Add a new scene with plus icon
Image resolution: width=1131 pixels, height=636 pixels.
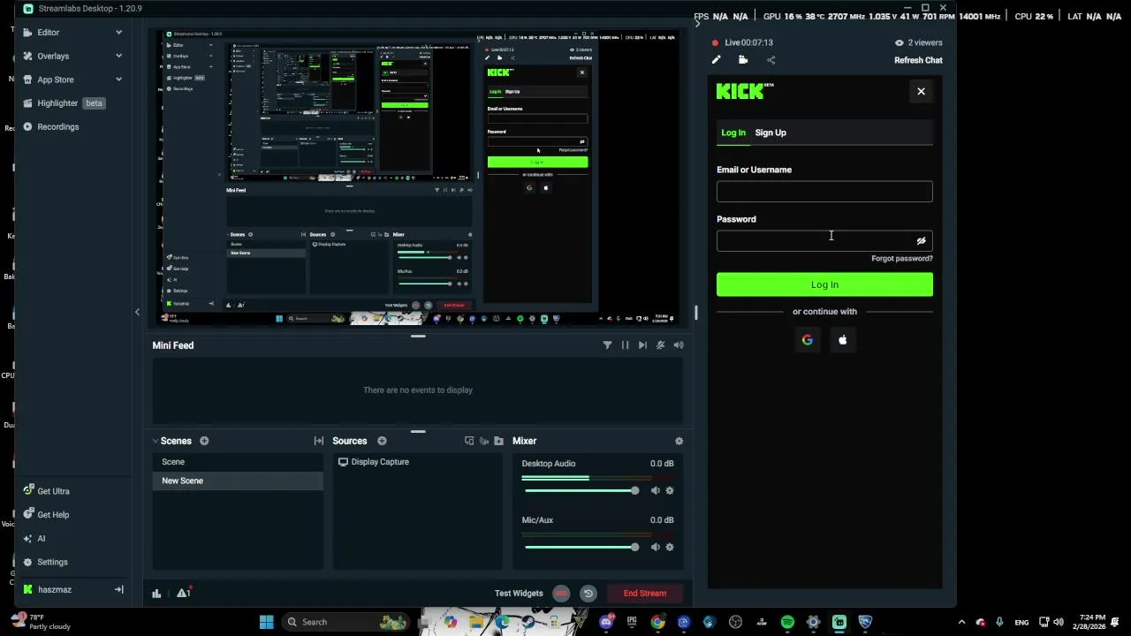pyautogui.click(x=204, y=441)
